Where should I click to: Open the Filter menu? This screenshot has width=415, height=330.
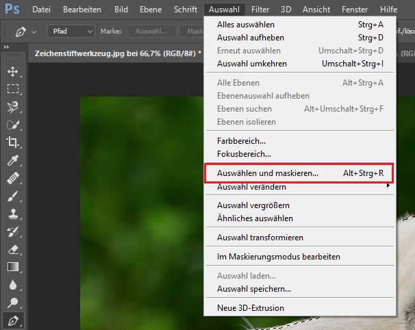coord(260,10)
